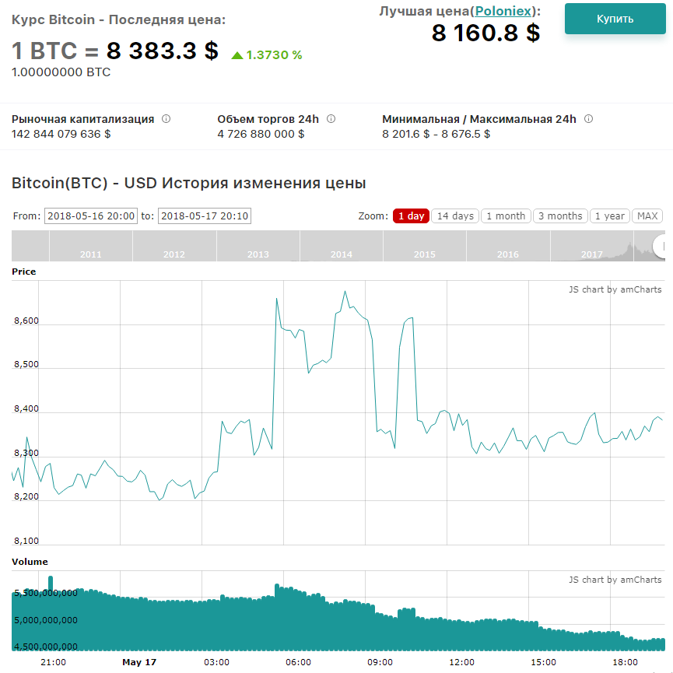Click the 1.00000000 BTC amount text

(61, 72)
